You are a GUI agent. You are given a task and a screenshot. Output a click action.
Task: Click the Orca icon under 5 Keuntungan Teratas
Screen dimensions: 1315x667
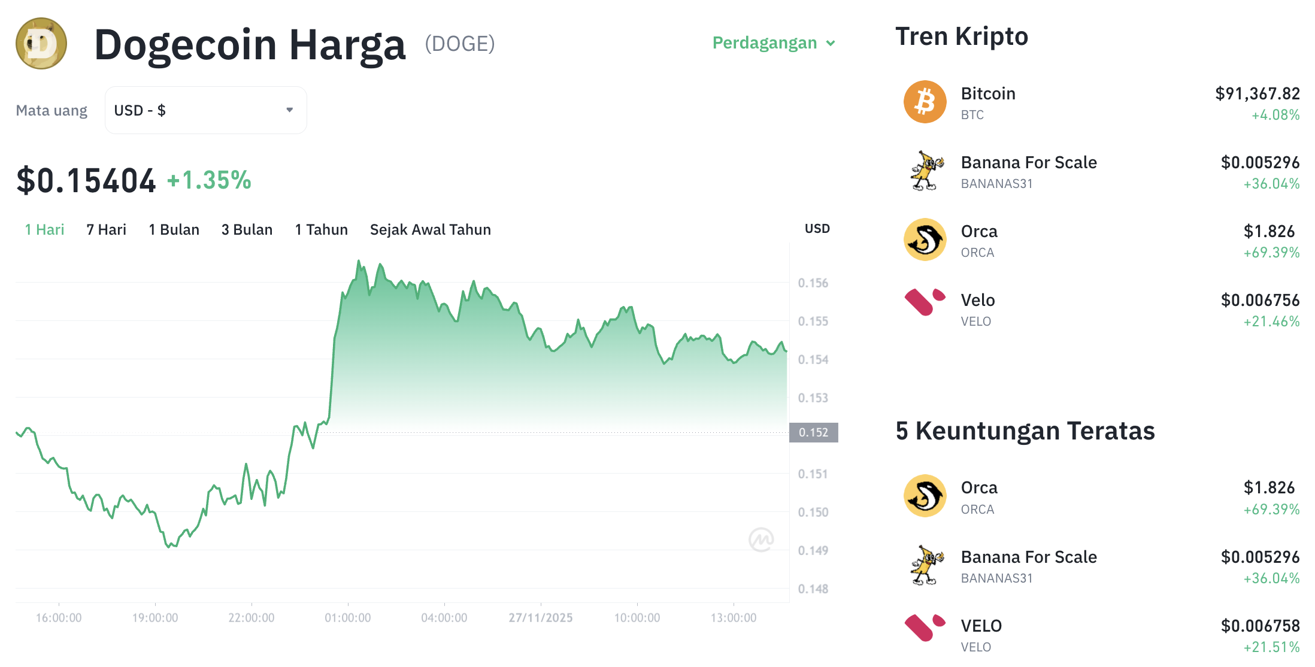(x=925, y=496)
